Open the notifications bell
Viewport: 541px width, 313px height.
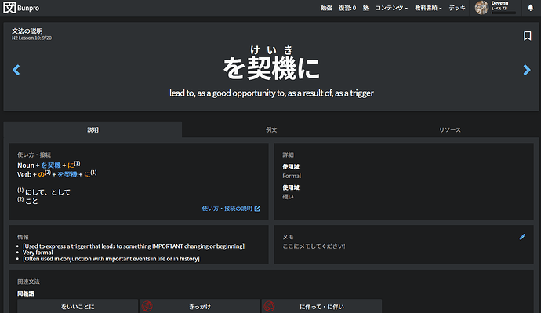click(x=530, y=8)
